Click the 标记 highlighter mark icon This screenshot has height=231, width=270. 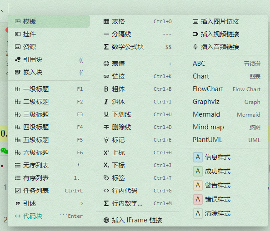click(x=106, y=140)
